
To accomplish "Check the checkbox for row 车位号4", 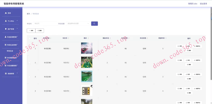I will [30, 91].
